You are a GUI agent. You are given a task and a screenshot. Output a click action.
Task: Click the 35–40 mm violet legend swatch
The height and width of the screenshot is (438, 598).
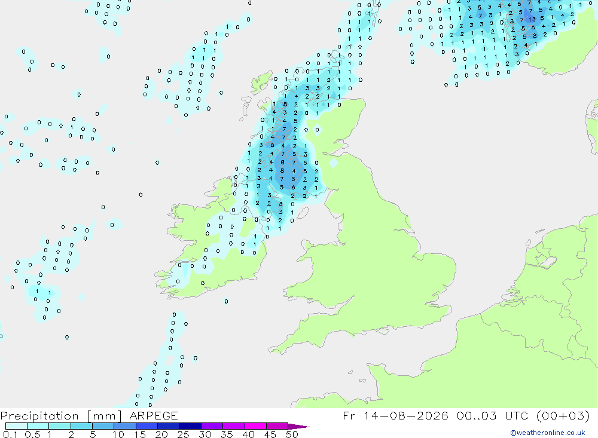(x=233, y=426)
